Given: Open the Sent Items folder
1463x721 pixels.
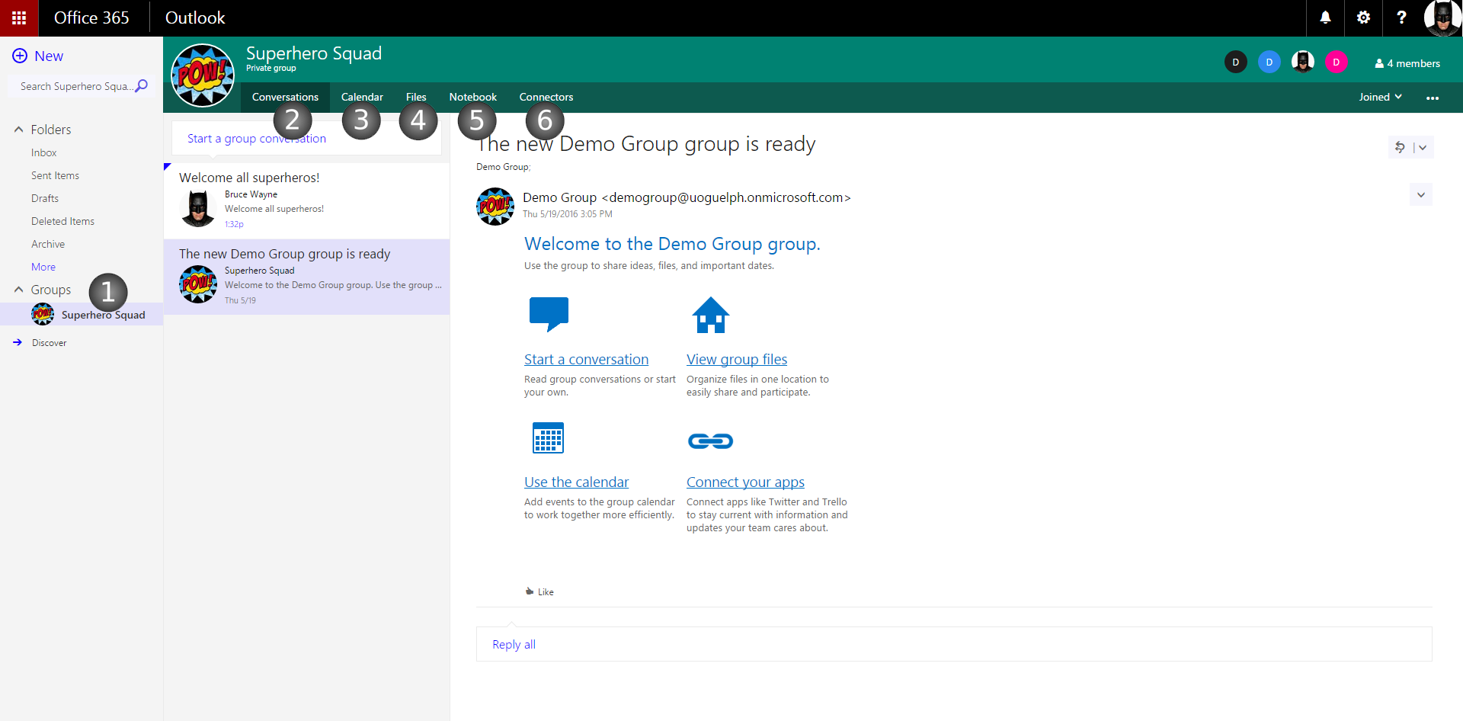Looking at the screenshot, I should click(x=55, y=175).
